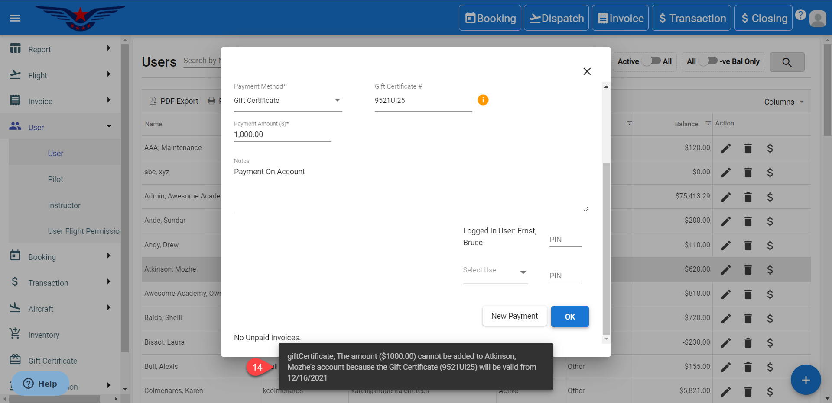Toggle the negative balance only switch
Viewport: 832px width, 403px height.
pyautogui.click(x=708, y=61)
